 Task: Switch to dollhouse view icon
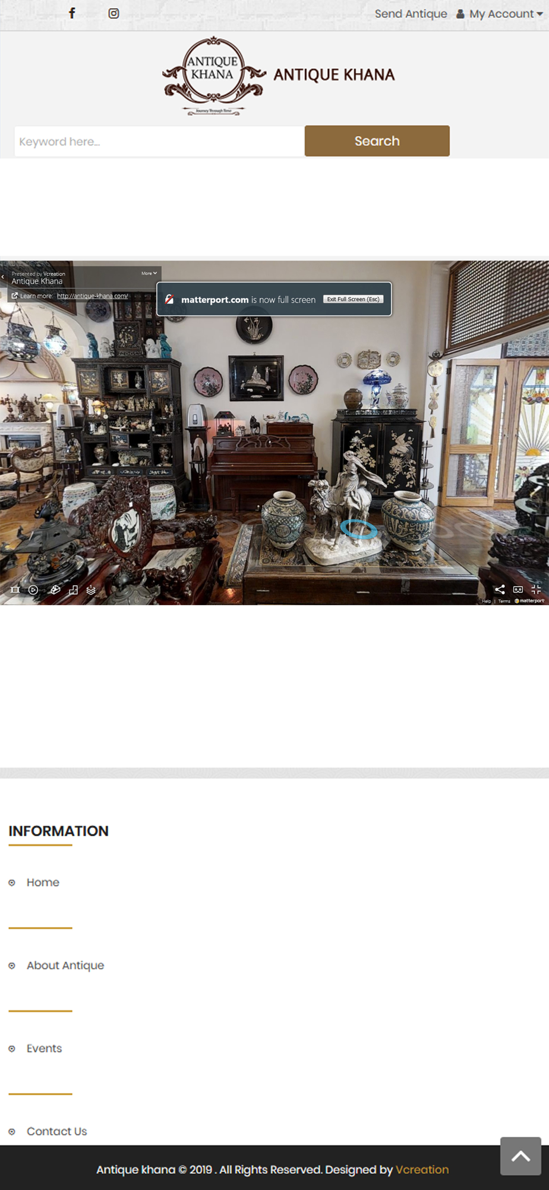click(55, 590)
